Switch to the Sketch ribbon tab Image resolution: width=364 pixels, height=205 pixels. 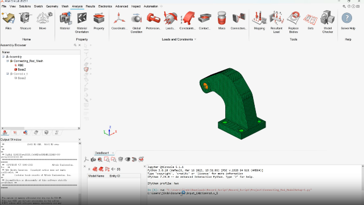point(38,6)
